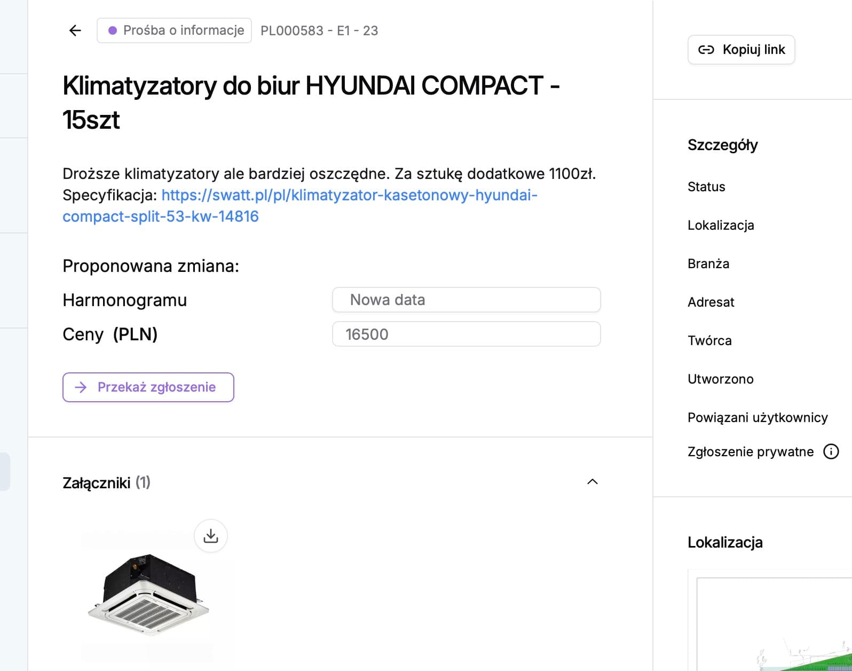
Task: Open the swatt.pl specification hyperlink
Action: (299, 206)
